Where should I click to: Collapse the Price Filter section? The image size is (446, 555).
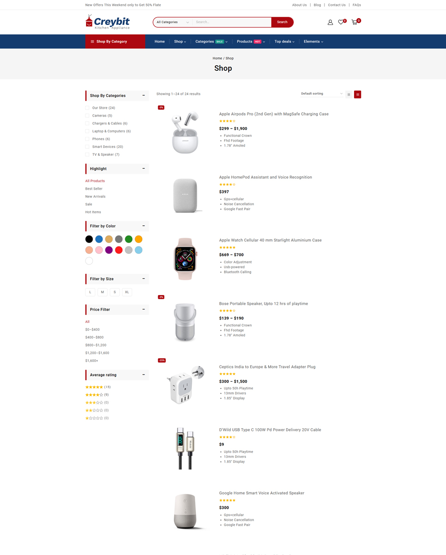click(144, 309)
